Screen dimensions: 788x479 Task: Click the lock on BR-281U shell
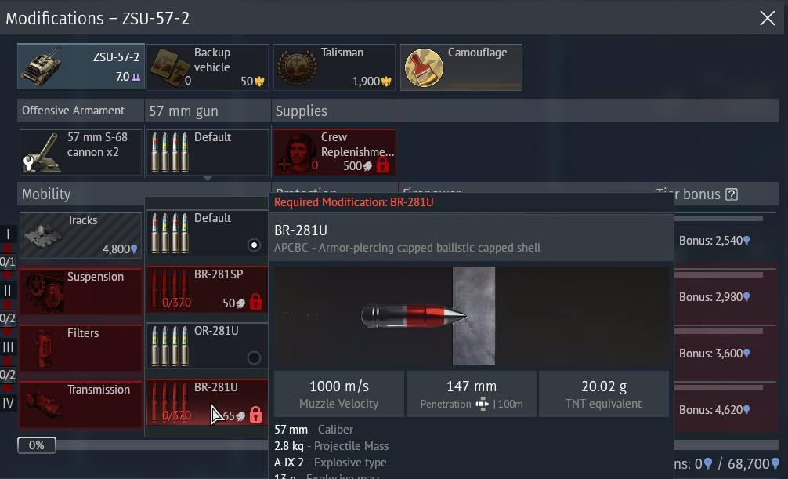tap(256, 415)
